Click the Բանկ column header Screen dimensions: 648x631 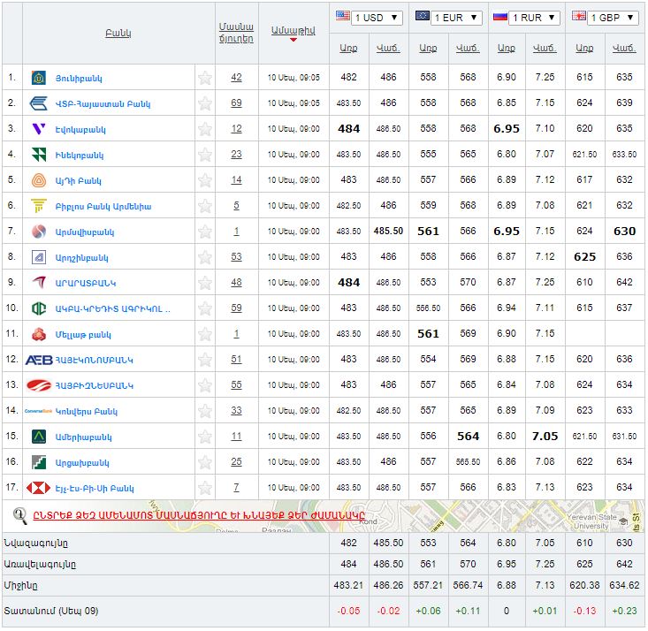118,34
